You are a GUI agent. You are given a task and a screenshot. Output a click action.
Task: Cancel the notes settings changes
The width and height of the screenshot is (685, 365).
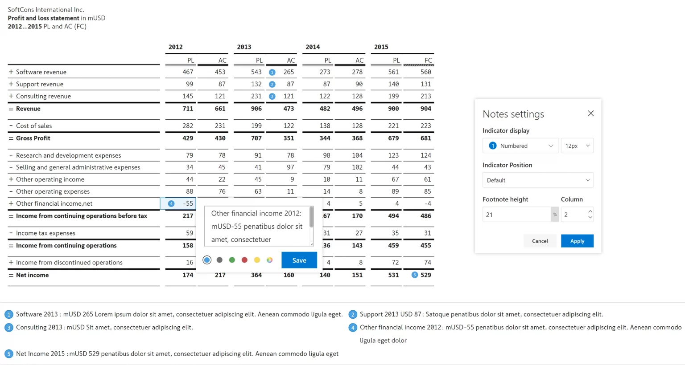(x=540, y=241)
